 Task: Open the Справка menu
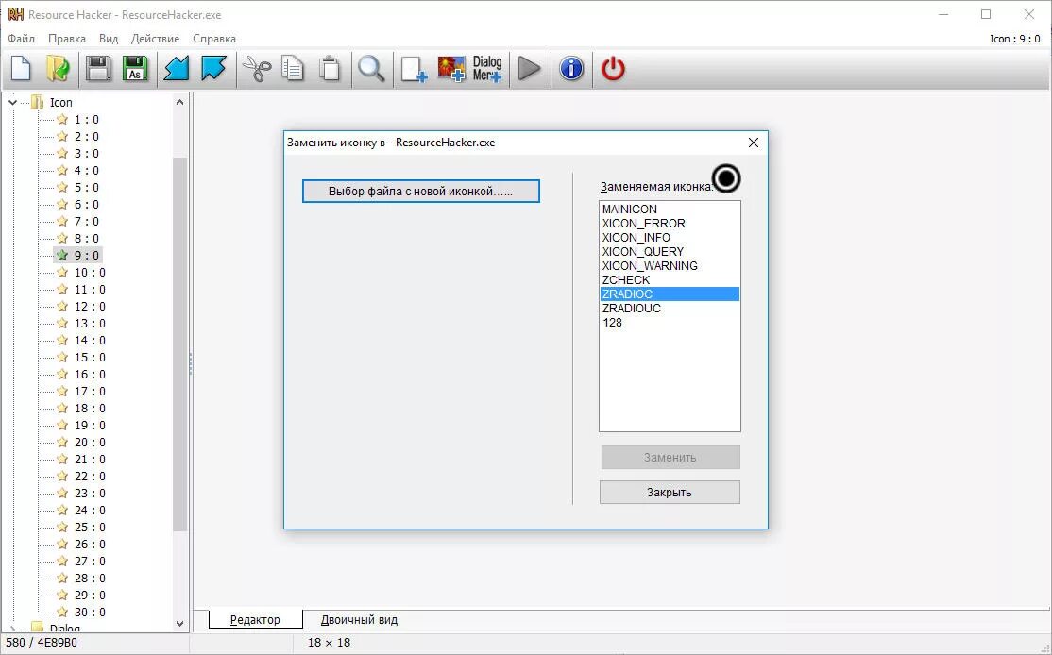click(214, 38)
